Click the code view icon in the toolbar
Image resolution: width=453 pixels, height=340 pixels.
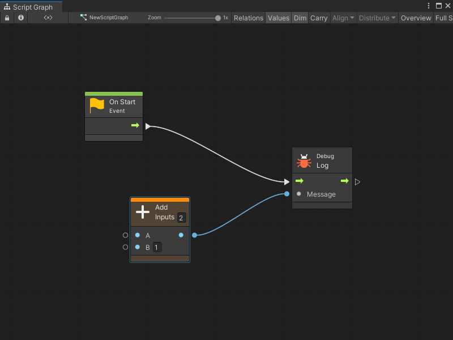[x=48, y=18]
